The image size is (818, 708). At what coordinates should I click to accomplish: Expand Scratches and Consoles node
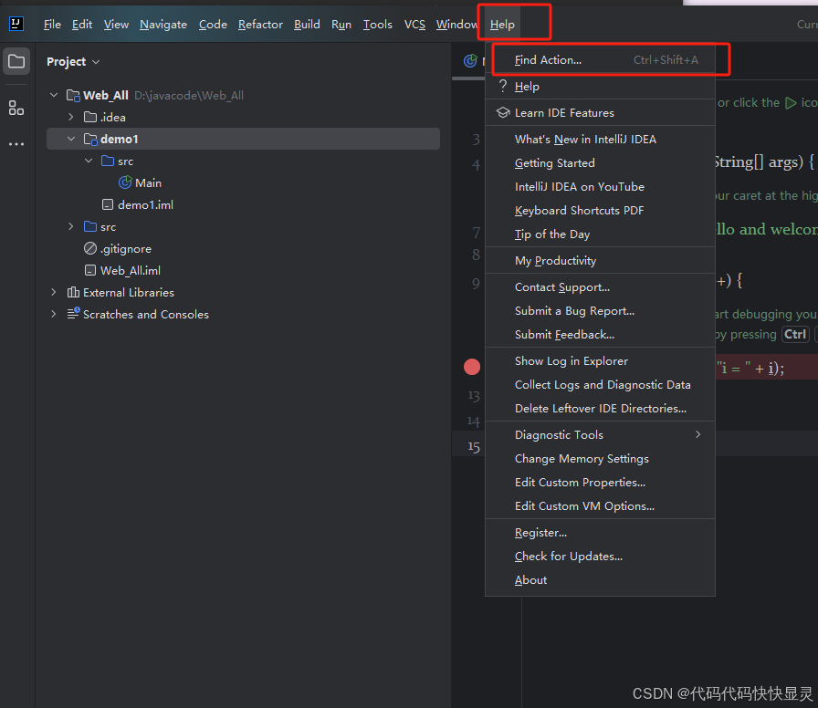tap(54, 314)
